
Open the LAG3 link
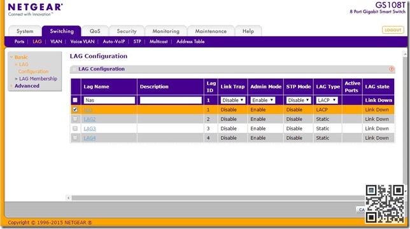click(x=90, y=128)
